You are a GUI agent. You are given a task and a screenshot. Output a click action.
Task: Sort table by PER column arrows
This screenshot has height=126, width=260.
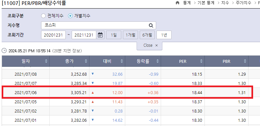(201, 61)
